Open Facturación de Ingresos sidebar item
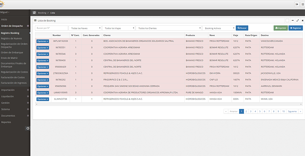Image resolution: width=305 pixels, height=156 pixels. [13, 83]
